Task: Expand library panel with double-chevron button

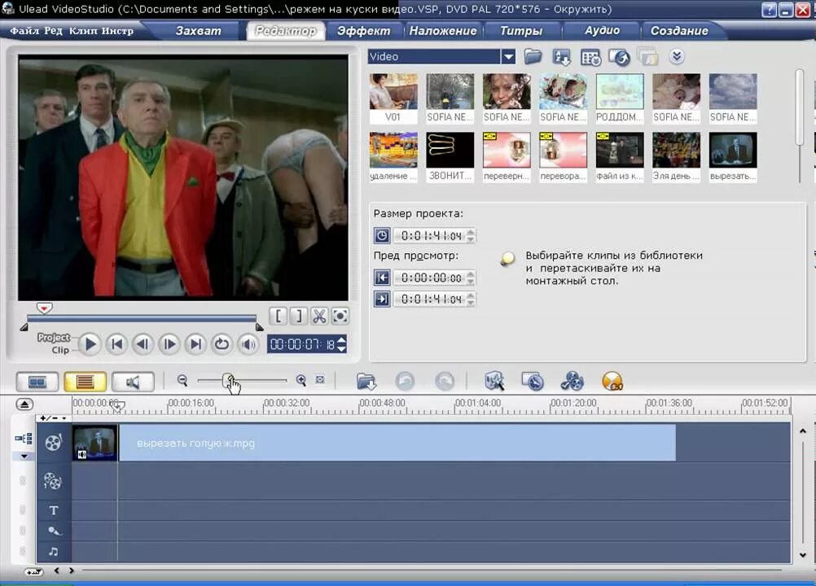Action: [677, 56]
